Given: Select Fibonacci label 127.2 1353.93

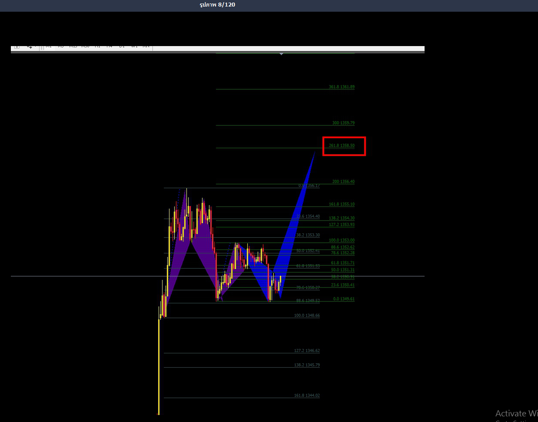Looking at the screenshot, I should pyautogui.click(x=342, y=225).
